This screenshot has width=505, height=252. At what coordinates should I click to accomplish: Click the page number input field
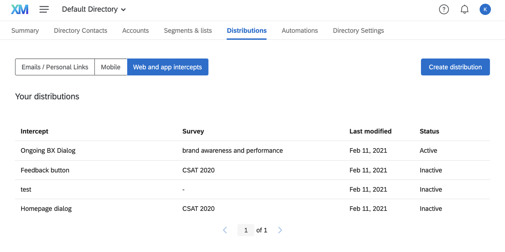tap(246, 230)
